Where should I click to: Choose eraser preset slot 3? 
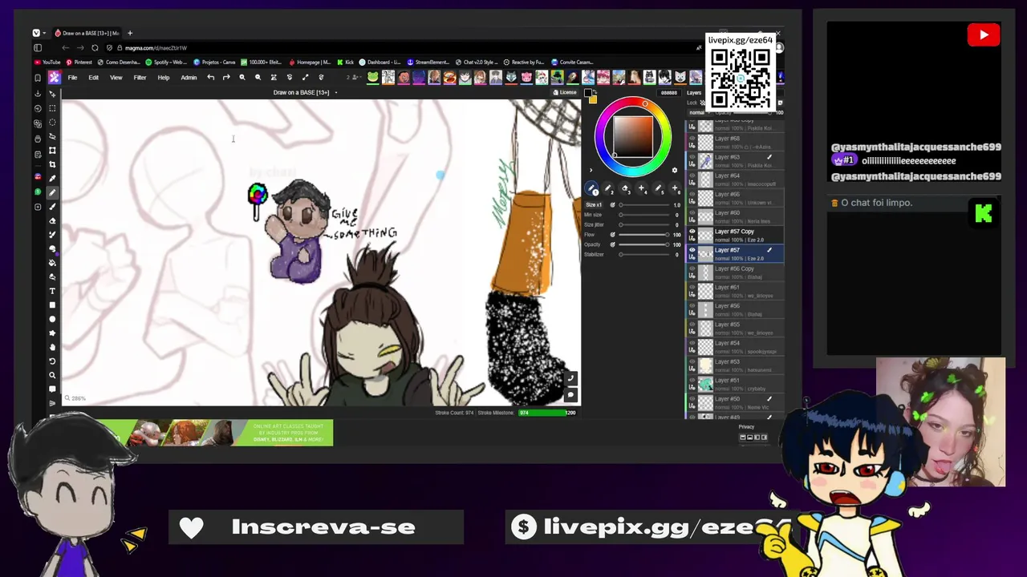click(625, 189)
